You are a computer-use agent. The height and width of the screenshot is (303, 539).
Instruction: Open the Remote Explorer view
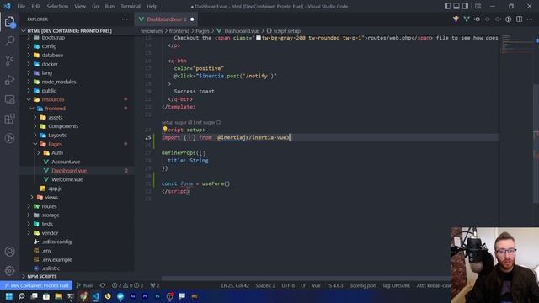[9, 99]
